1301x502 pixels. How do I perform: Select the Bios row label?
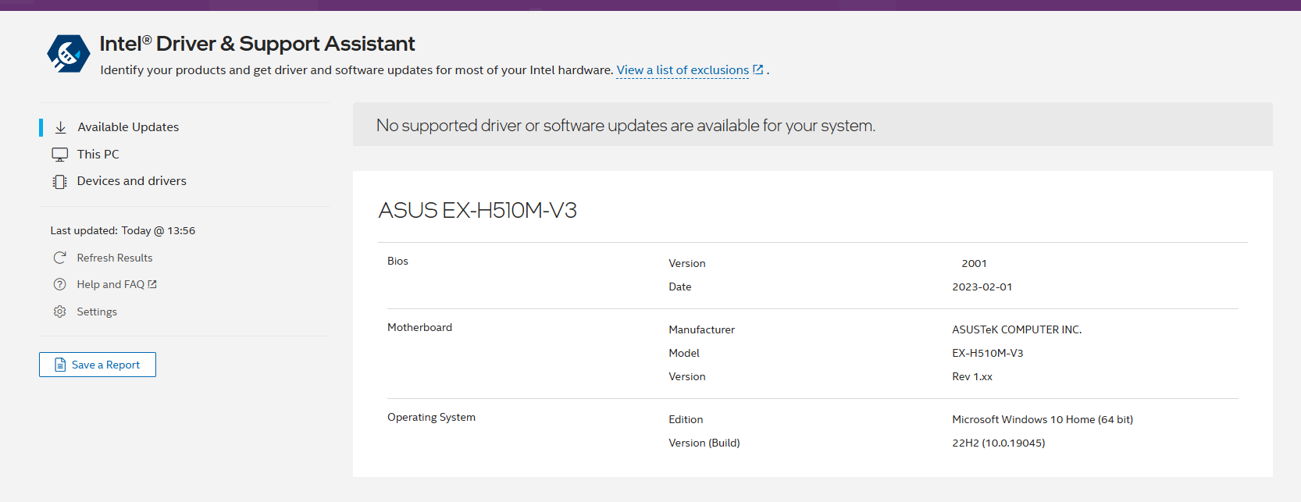pyautogui.click(x=397, y=261)
